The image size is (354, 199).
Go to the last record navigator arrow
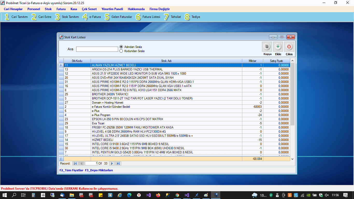118,164
